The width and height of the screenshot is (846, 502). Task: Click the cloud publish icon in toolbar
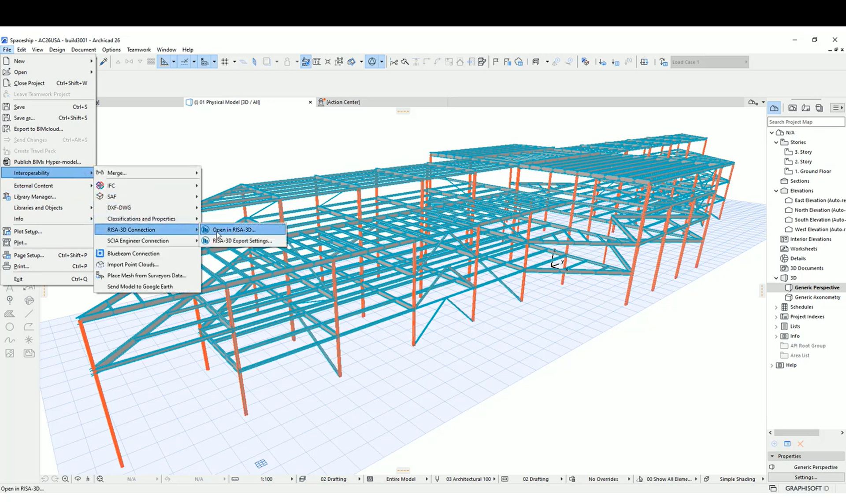coord(519,62)
